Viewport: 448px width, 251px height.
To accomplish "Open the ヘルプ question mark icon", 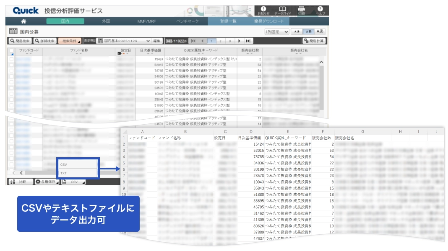I will (320, 10).
